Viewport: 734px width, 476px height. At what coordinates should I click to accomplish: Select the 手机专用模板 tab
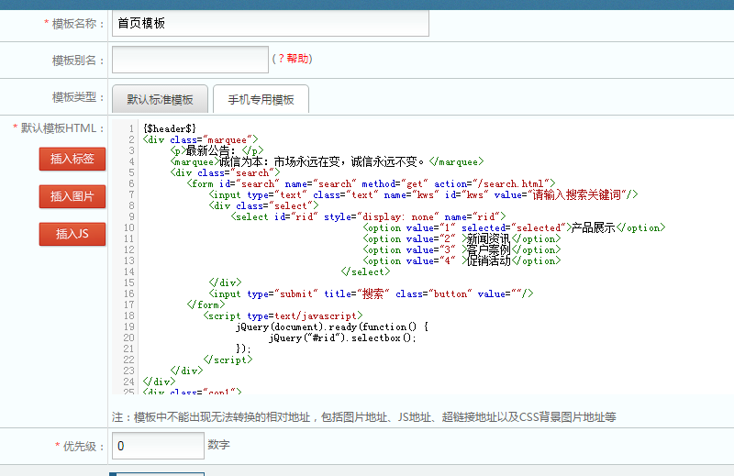pyautogui.click(x=261, y=99)
